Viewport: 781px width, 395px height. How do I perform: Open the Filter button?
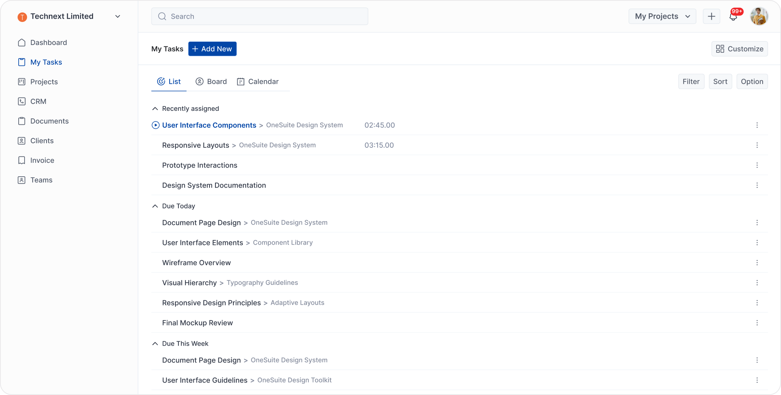(691, 82)
